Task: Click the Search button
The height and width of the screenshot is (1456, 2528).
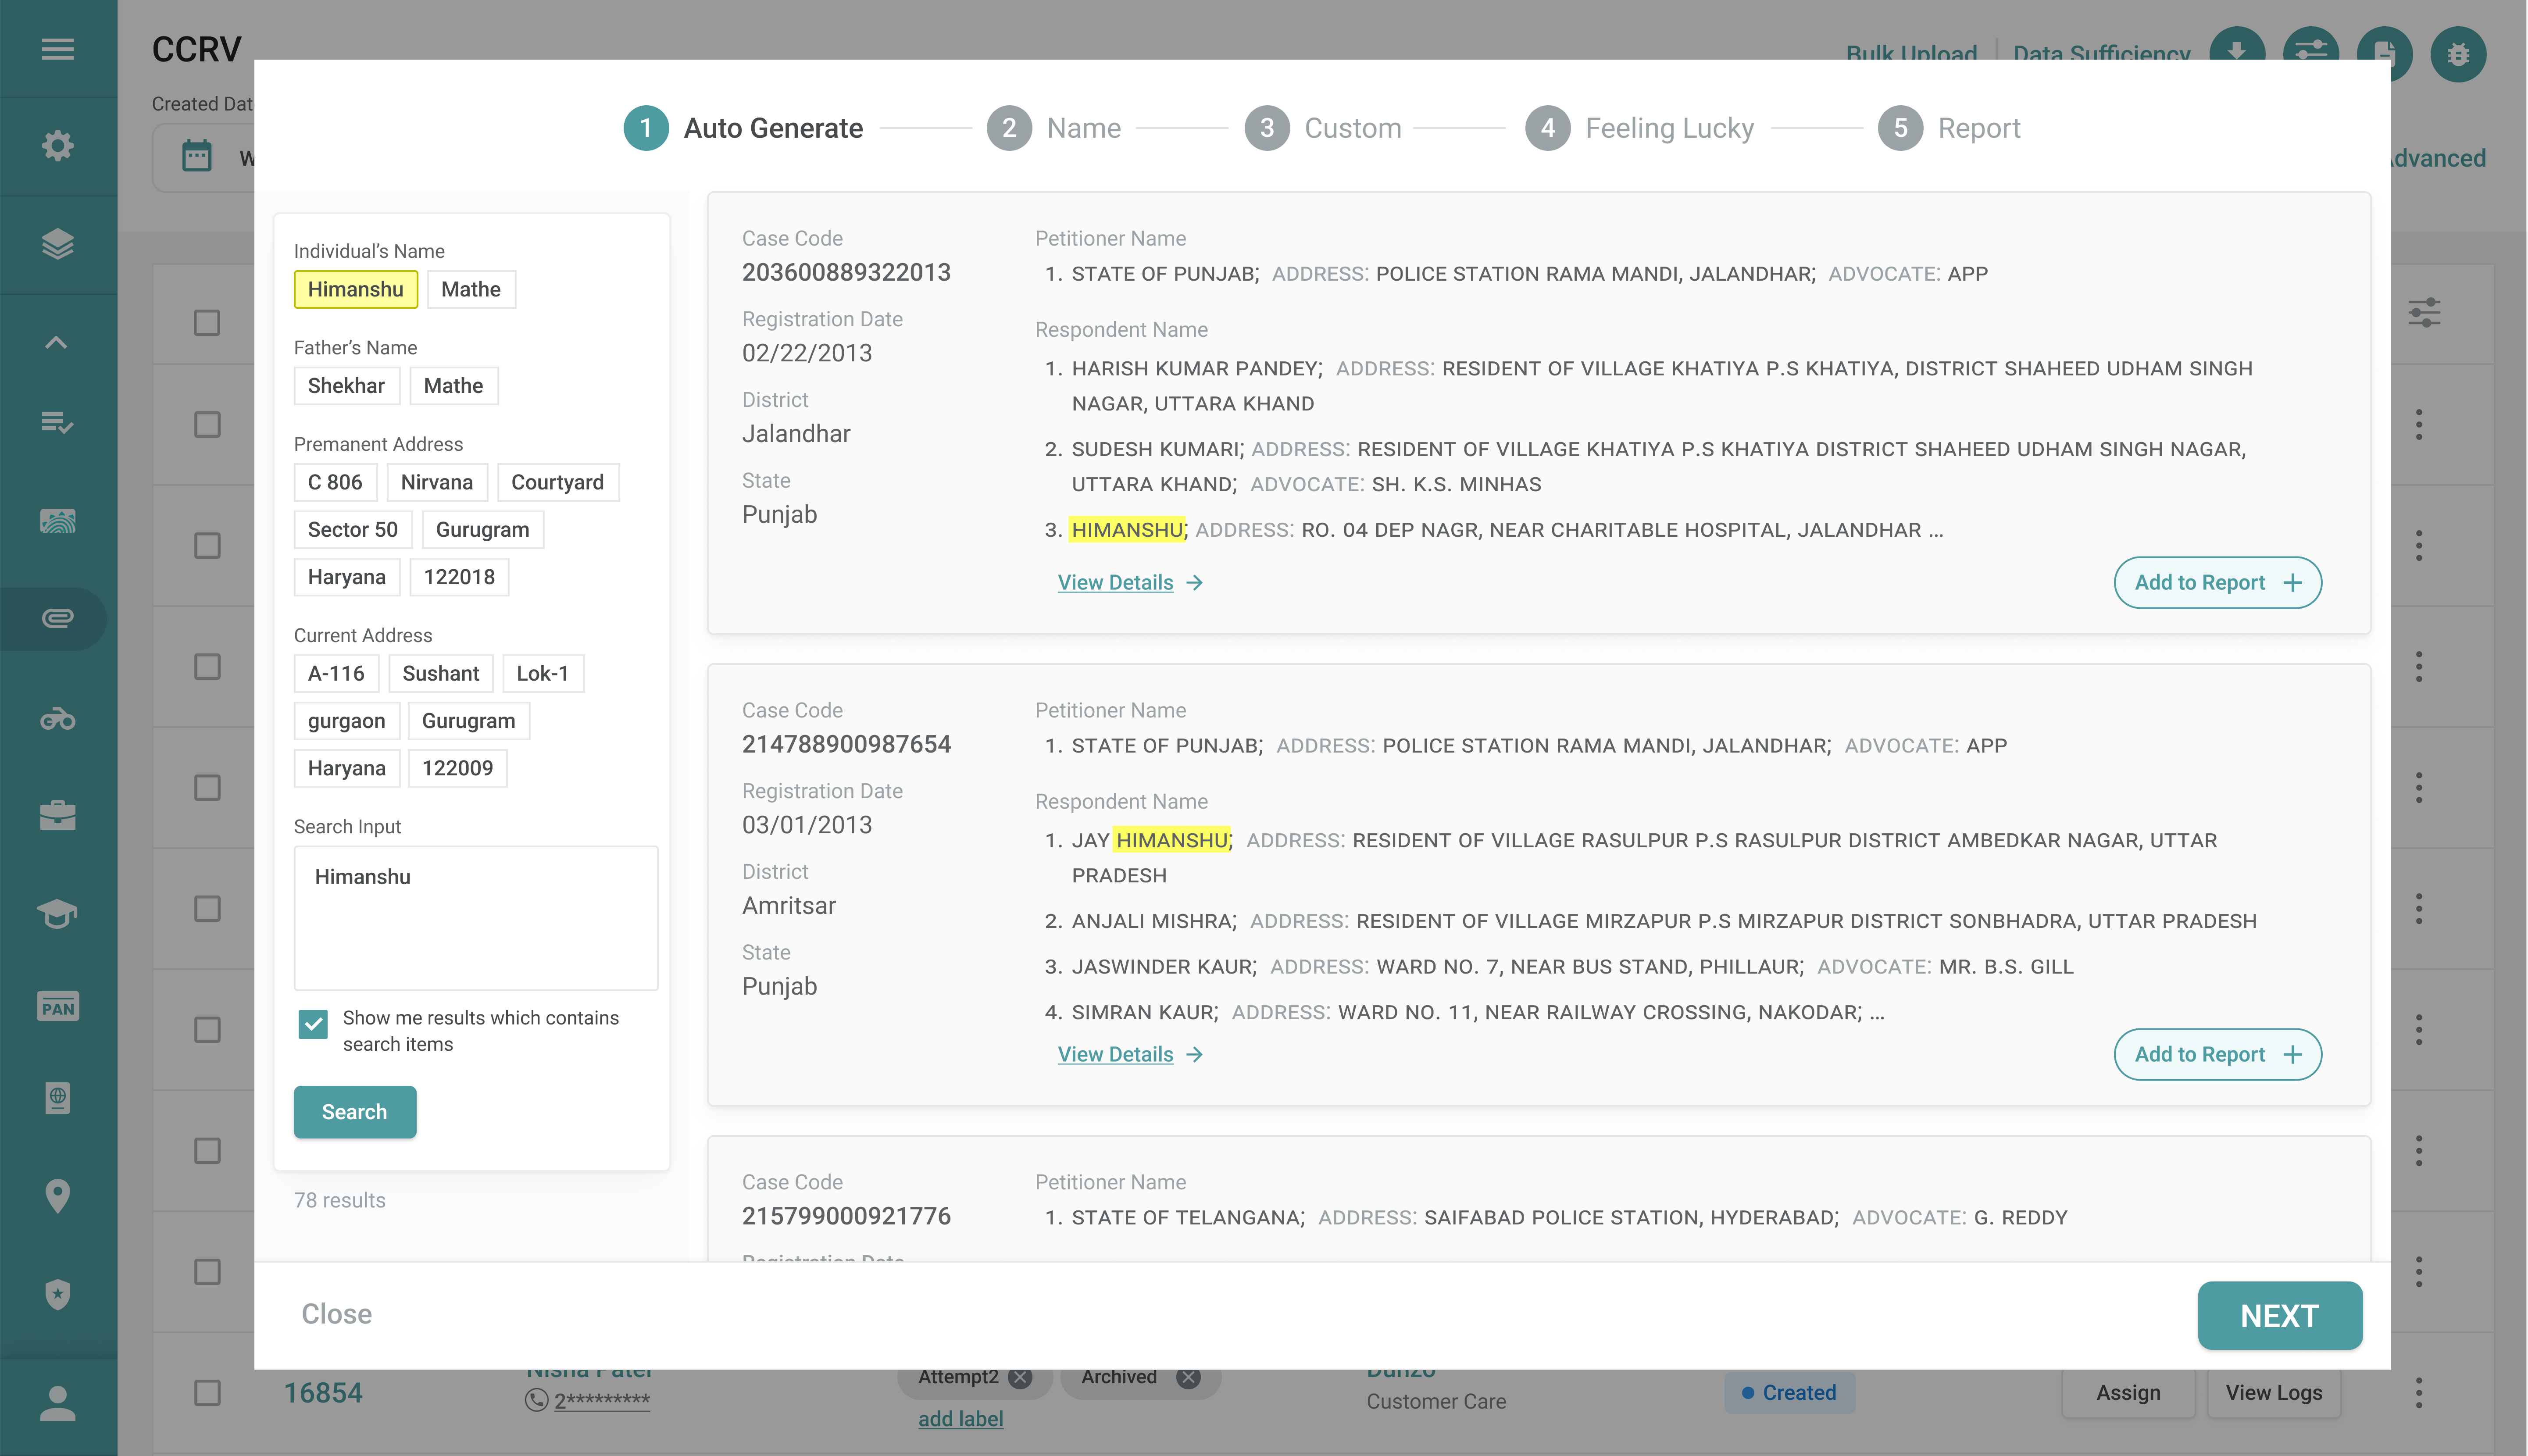Action: pyautogui.click(x=355, y=1112)
